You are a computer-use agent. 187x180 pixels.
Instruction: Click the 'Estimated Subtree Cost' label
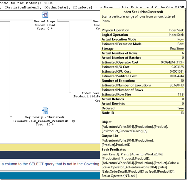click(119, 76)
